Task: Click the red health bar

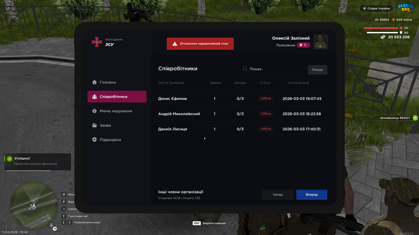Action: tap(380, 28)
